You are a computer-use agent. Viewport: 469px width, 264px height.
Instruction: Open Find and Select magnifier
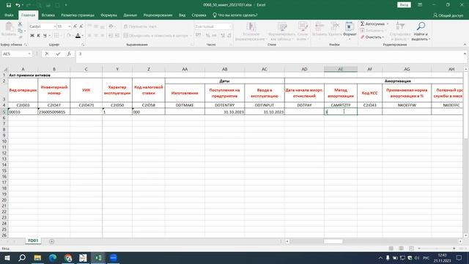[x=421, y=31]
